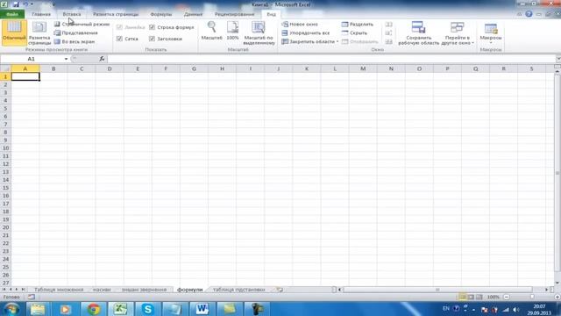Select column header D
The height and width of the screenshot is (316, 561).
coord(110,68)
